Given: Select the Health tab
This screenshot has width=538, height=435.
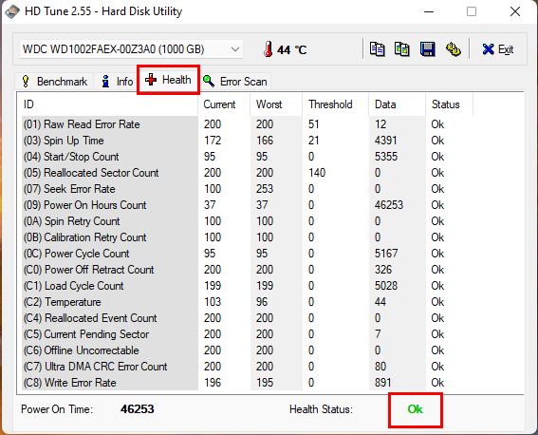Looking at the screenshot, I should pos(168,80).
